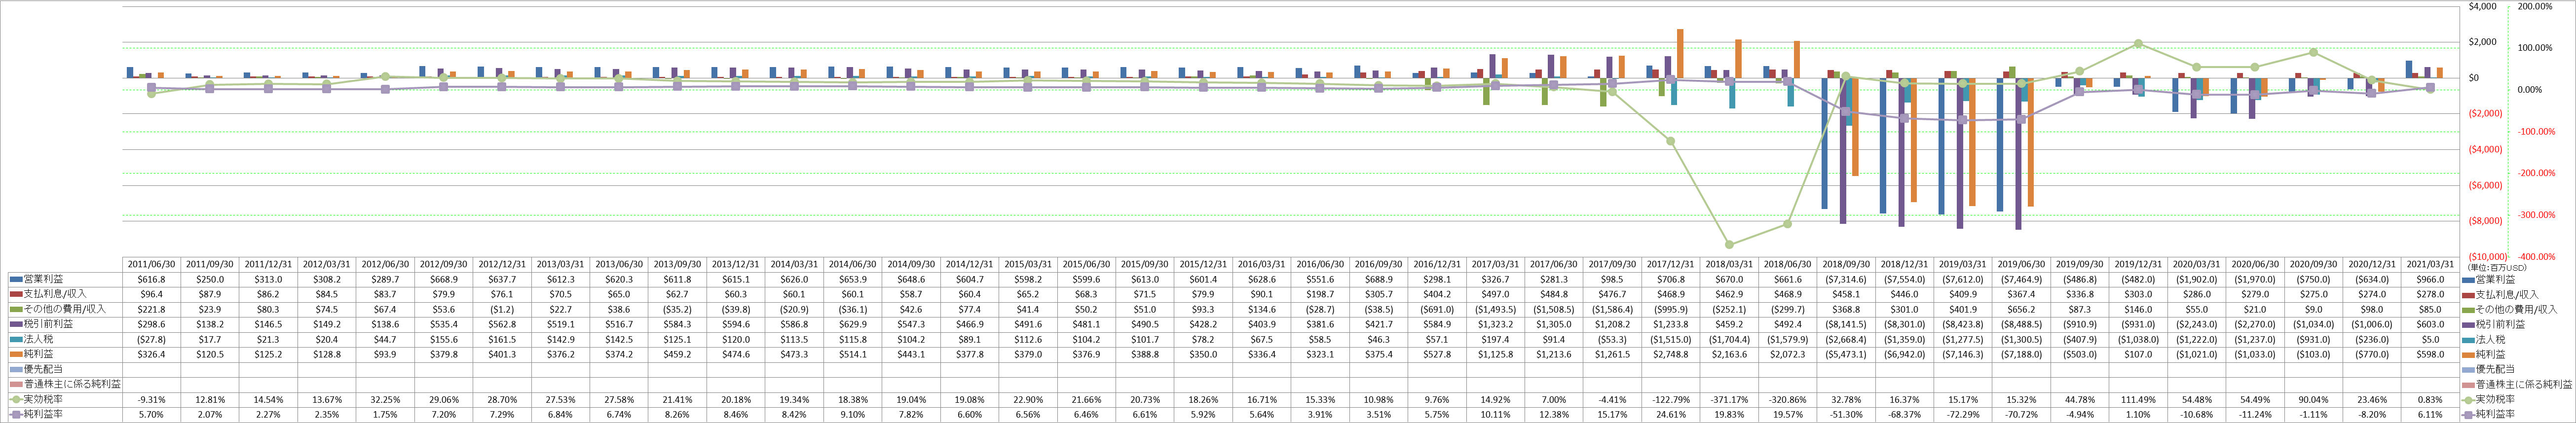Select the 32.25% effective tax rate cell
The height and width of the screenshot is (423, 2576).
pos(385,400)
